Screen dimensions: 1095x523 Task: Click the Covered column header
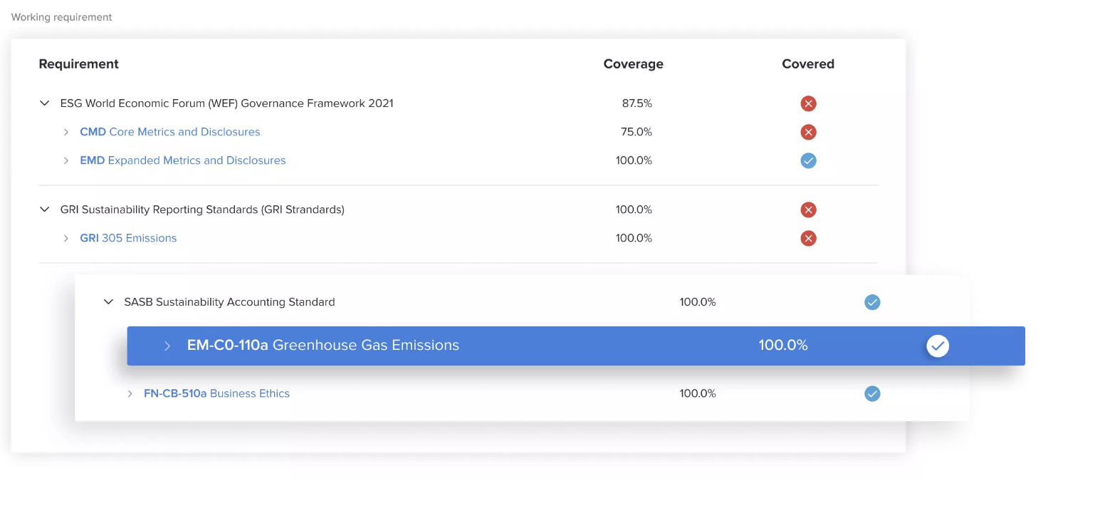808,64
